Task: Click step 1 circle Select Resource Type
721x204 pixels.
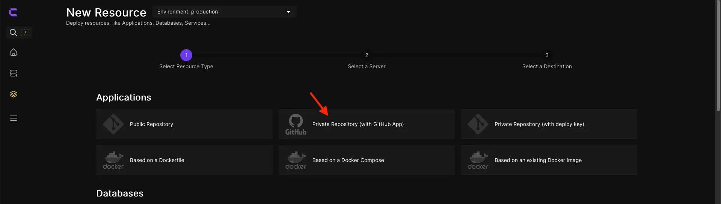Action: 186,55
